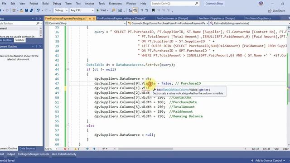Image resolution: width=290 pixels, height=163 pixels.
Task: Close the Toolbox panel
Action: tap(40, 19)
